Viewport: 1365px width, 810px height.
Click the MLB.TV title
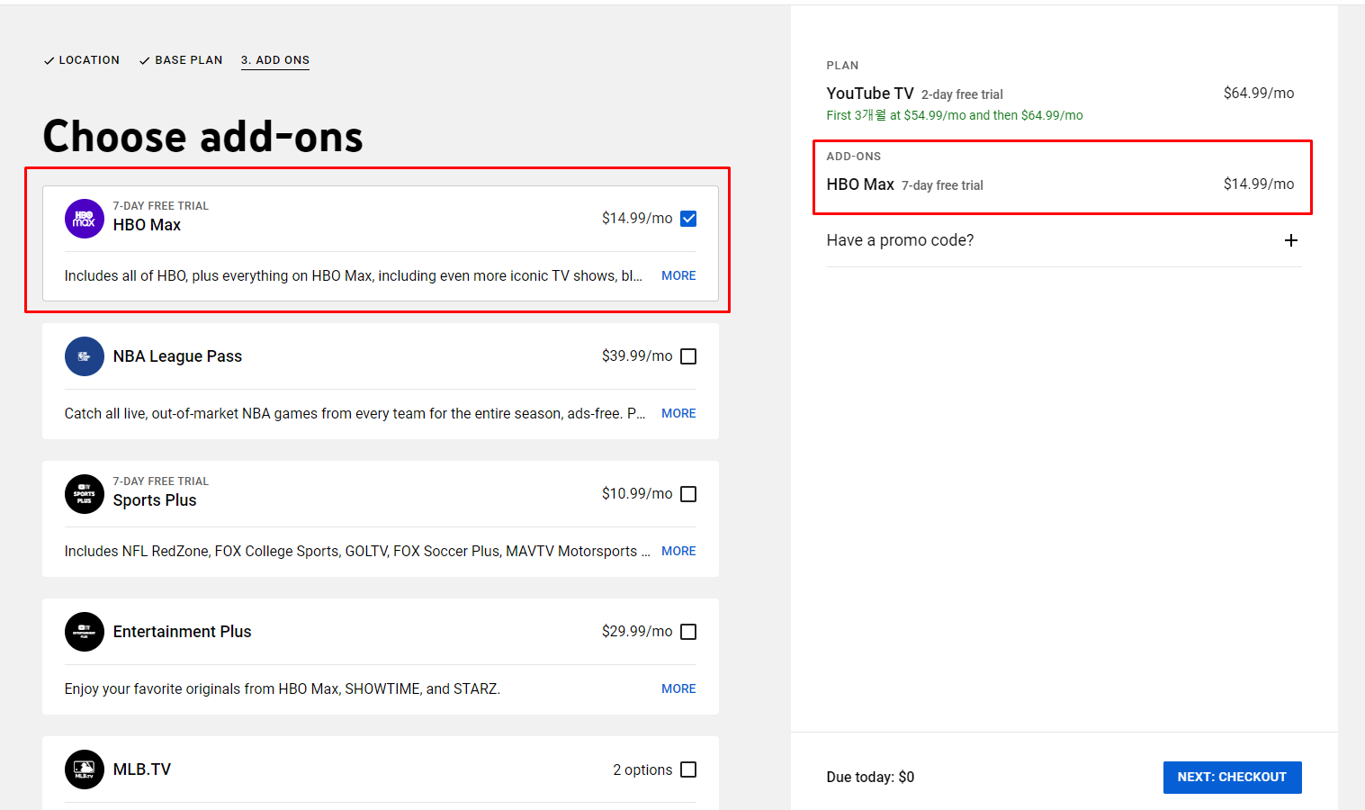tap(142, 769)
